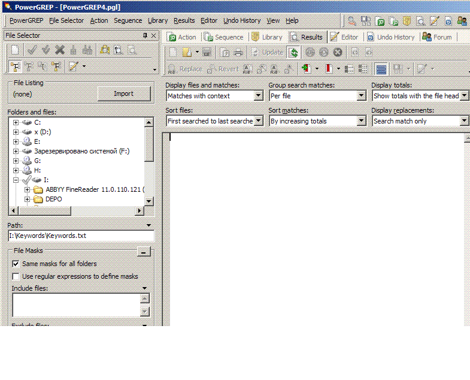
Task: Open the Path history dropdown arrow
Action: [148, 225]
